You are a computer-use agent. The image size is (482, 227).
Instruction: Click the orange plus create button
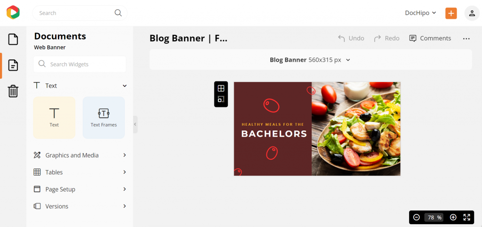pos(451,13)
